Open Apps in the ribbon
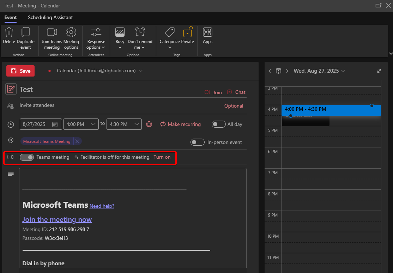This screenshot has height=273, width=393. pyautogui.click(x=207, y=36)
